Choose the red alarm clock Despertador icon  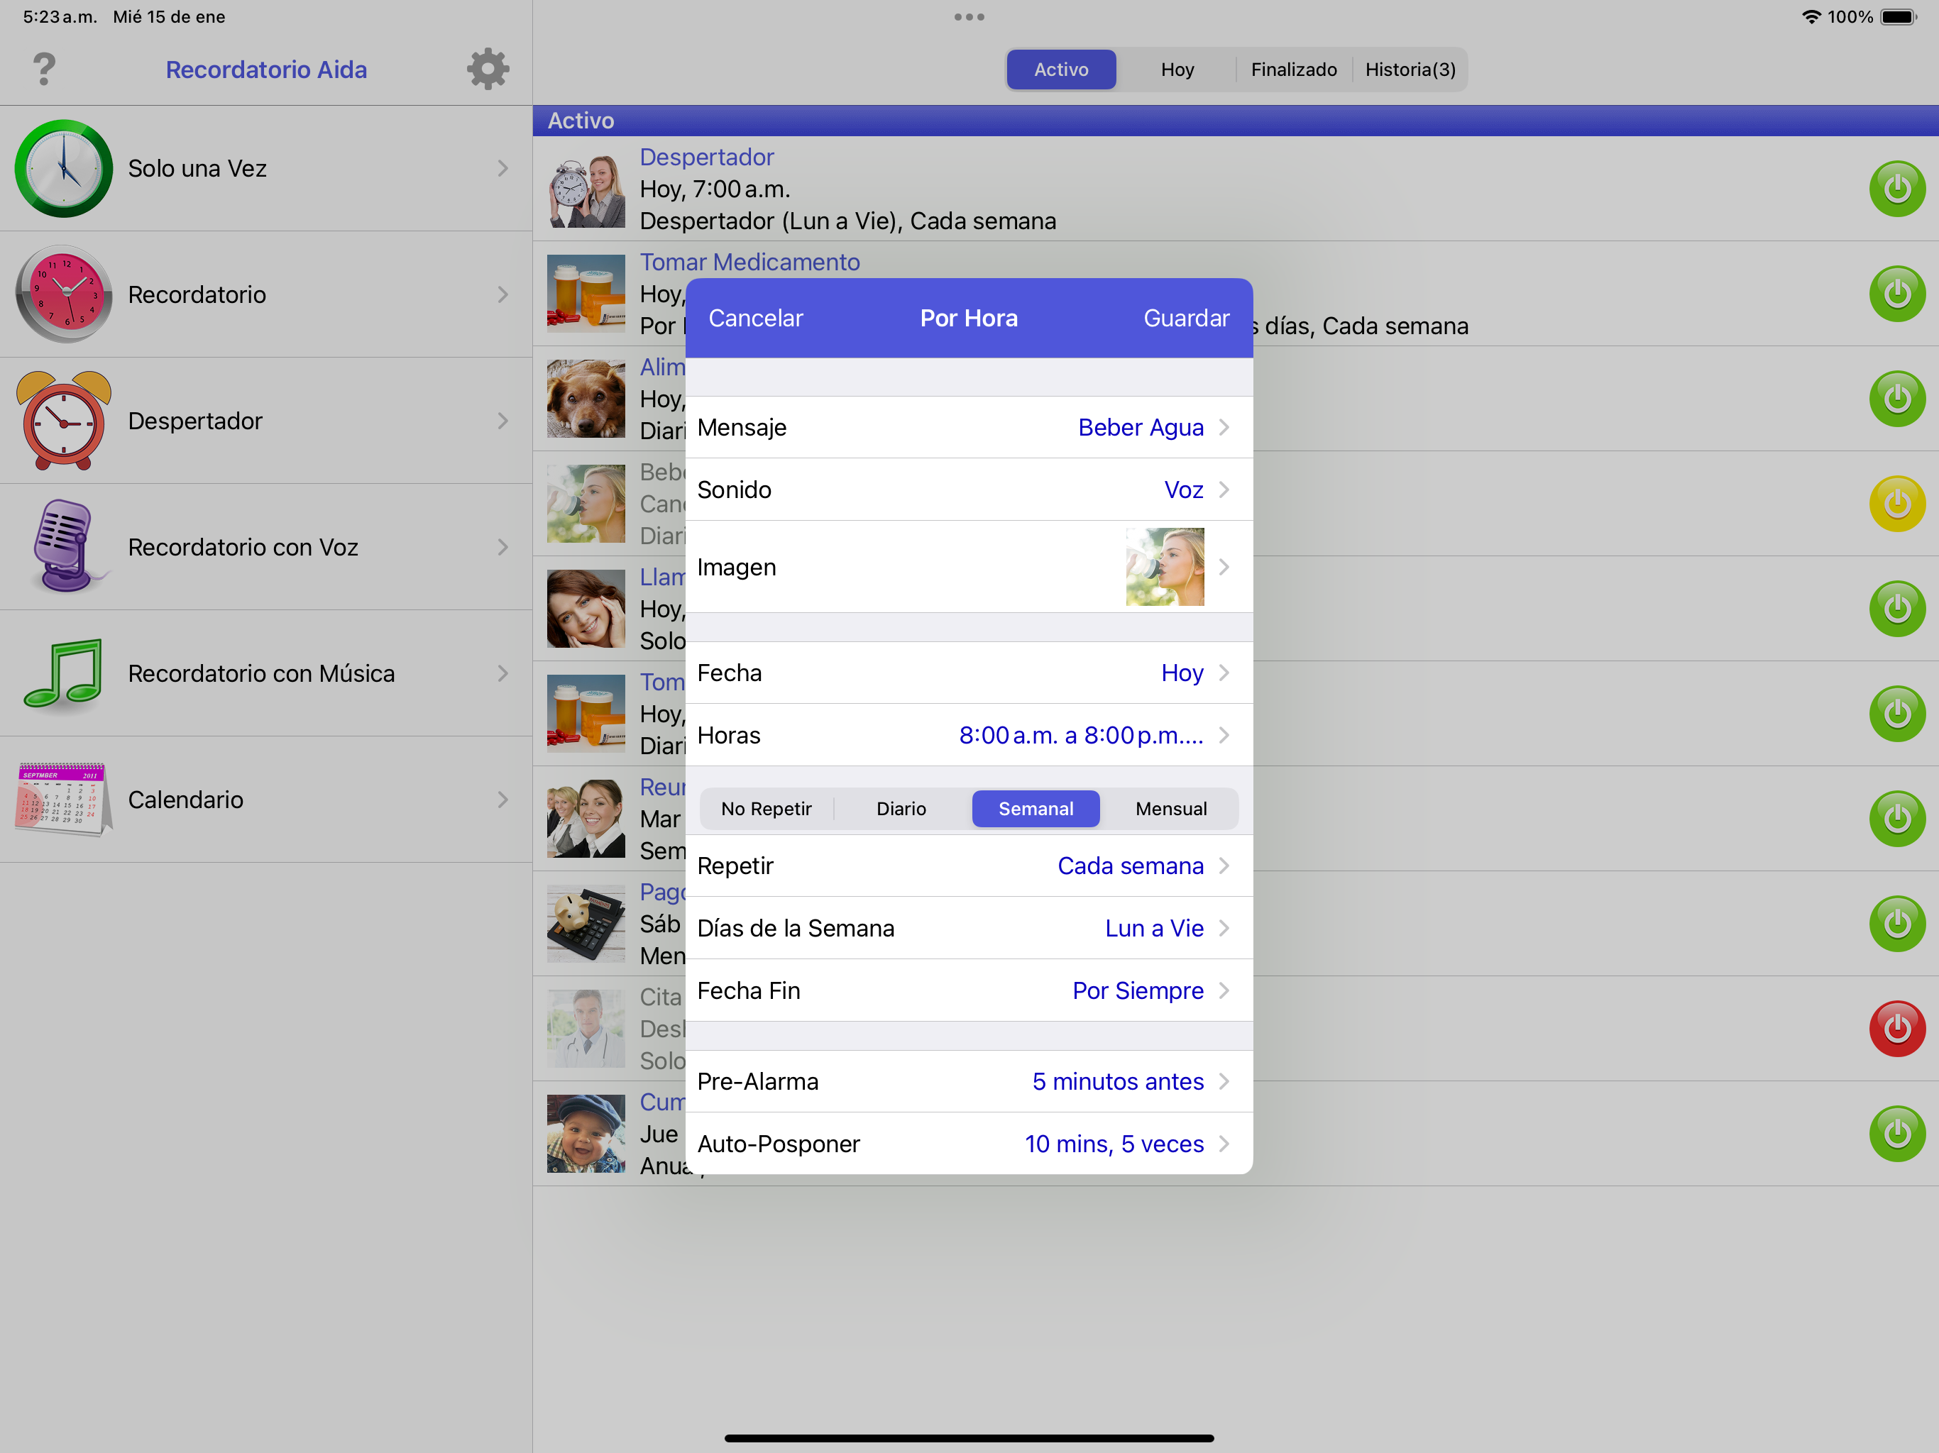coord(64,421)
